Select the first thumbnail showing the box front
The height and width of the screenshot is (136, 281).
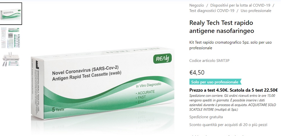(11, 14)
